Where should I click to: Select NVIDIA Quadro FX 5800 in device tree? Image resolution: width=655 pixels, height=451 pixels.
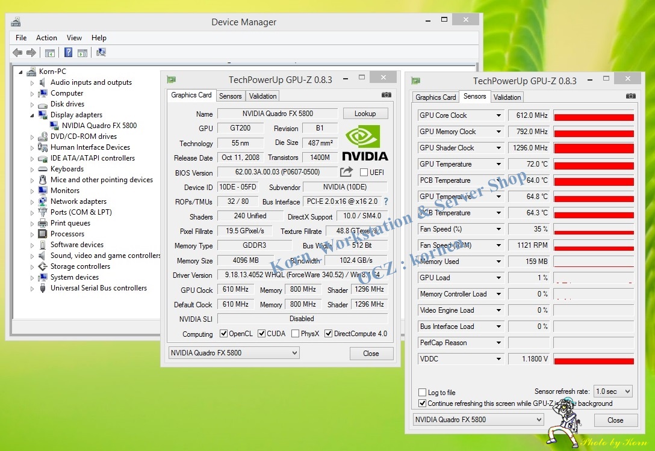[x=99, y=126]
